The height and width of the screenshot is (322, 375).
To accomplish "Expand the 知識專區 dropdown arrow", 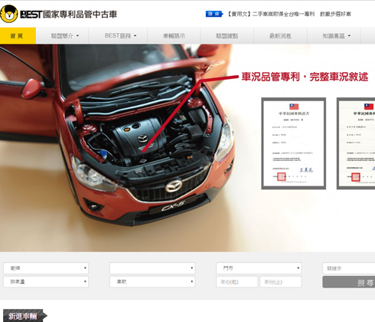I will pyautogui.click(x=349, y=36).
